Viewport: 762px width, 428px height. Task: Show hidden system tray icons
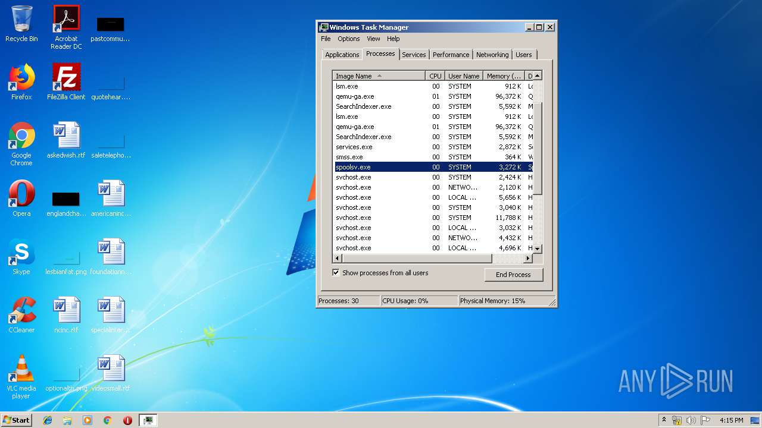(664, 420)
